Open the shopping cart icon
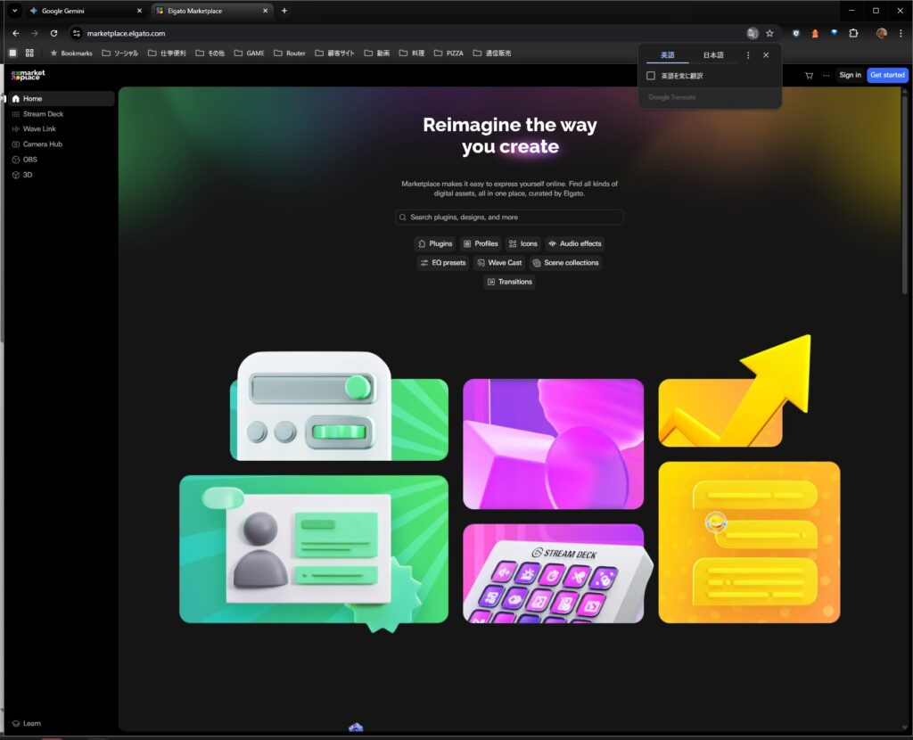913x740 pixels. point(809,75)
